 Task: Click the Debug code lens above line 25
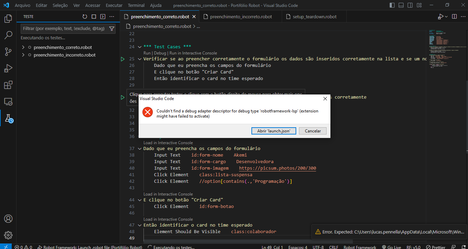[160, 53]
